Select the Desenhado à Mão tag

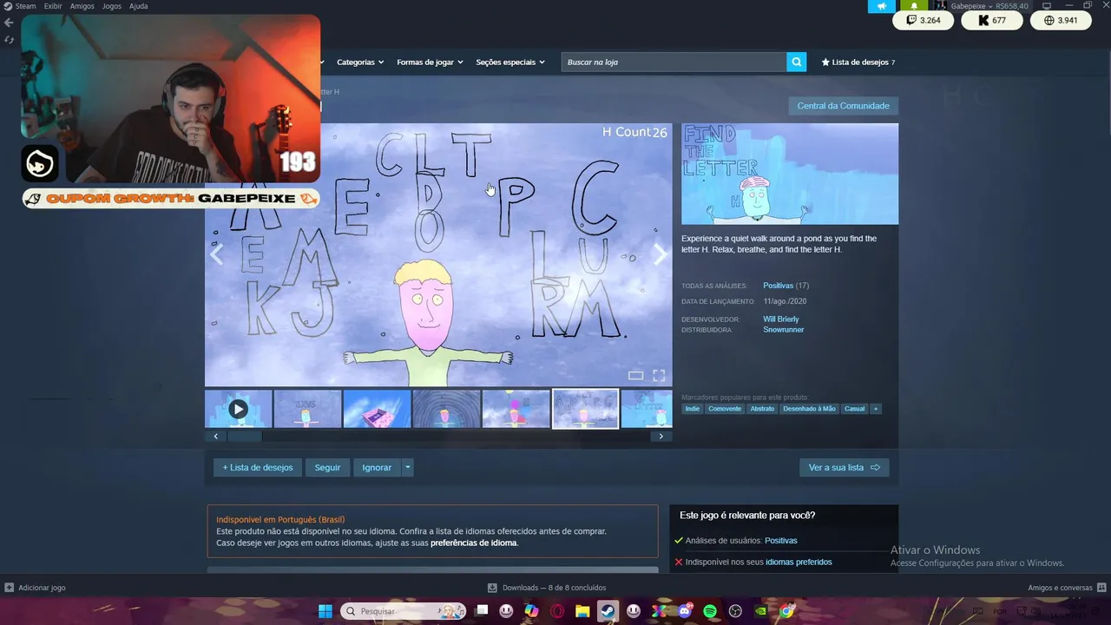(x=809, y=409)
